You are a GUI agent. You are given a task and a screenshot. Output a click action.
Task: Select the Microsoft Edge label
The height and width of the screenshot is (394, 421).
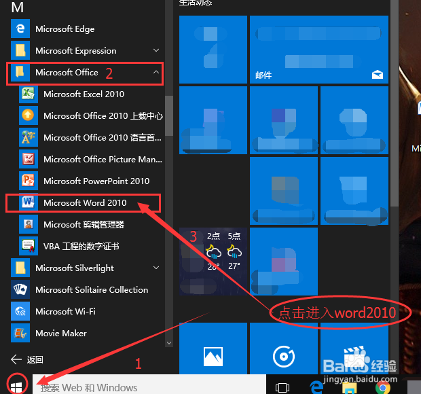click(x=65, y=29)
